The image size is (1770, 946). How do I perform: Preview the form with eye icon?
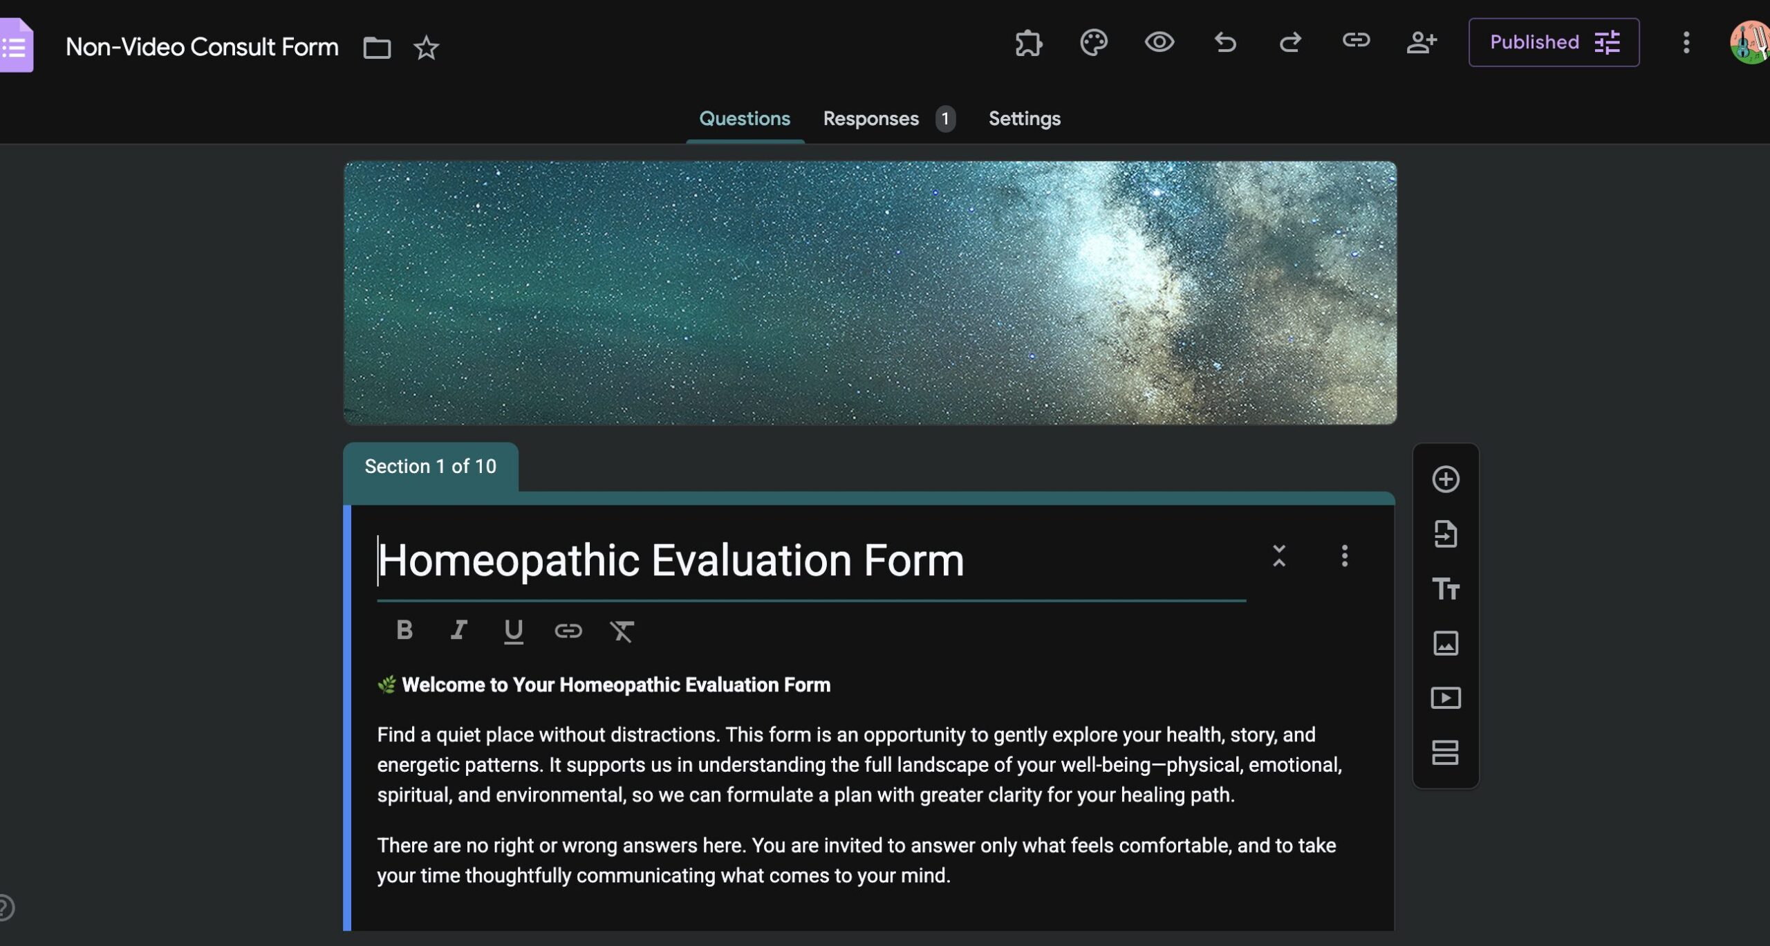tap(1159, 43)
